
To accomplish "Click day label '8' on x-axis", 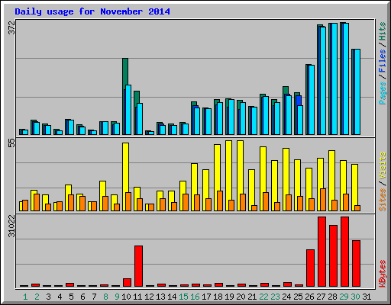I will tap(105, 297).
